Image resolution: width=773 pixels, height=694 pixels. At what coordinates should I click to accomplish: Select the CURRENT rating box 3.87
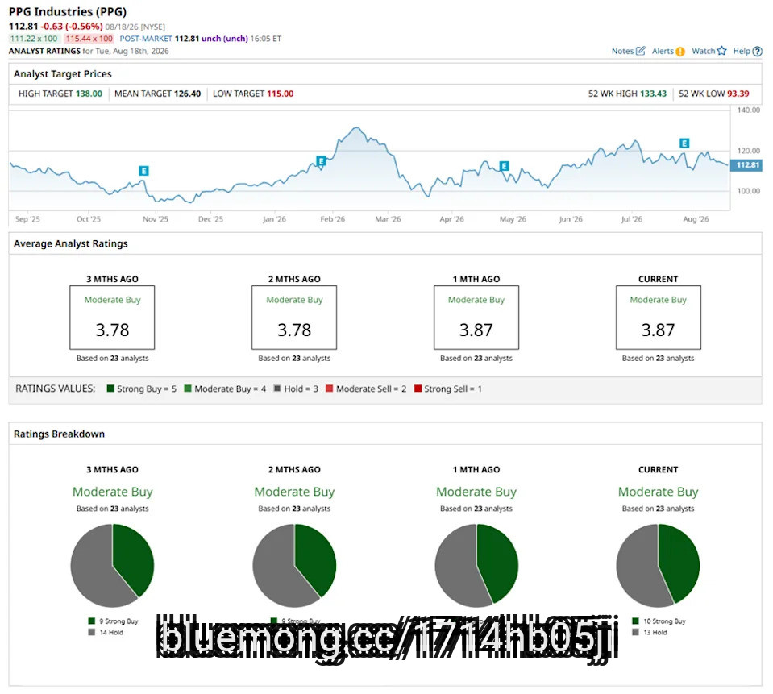(x=658, y=318)
